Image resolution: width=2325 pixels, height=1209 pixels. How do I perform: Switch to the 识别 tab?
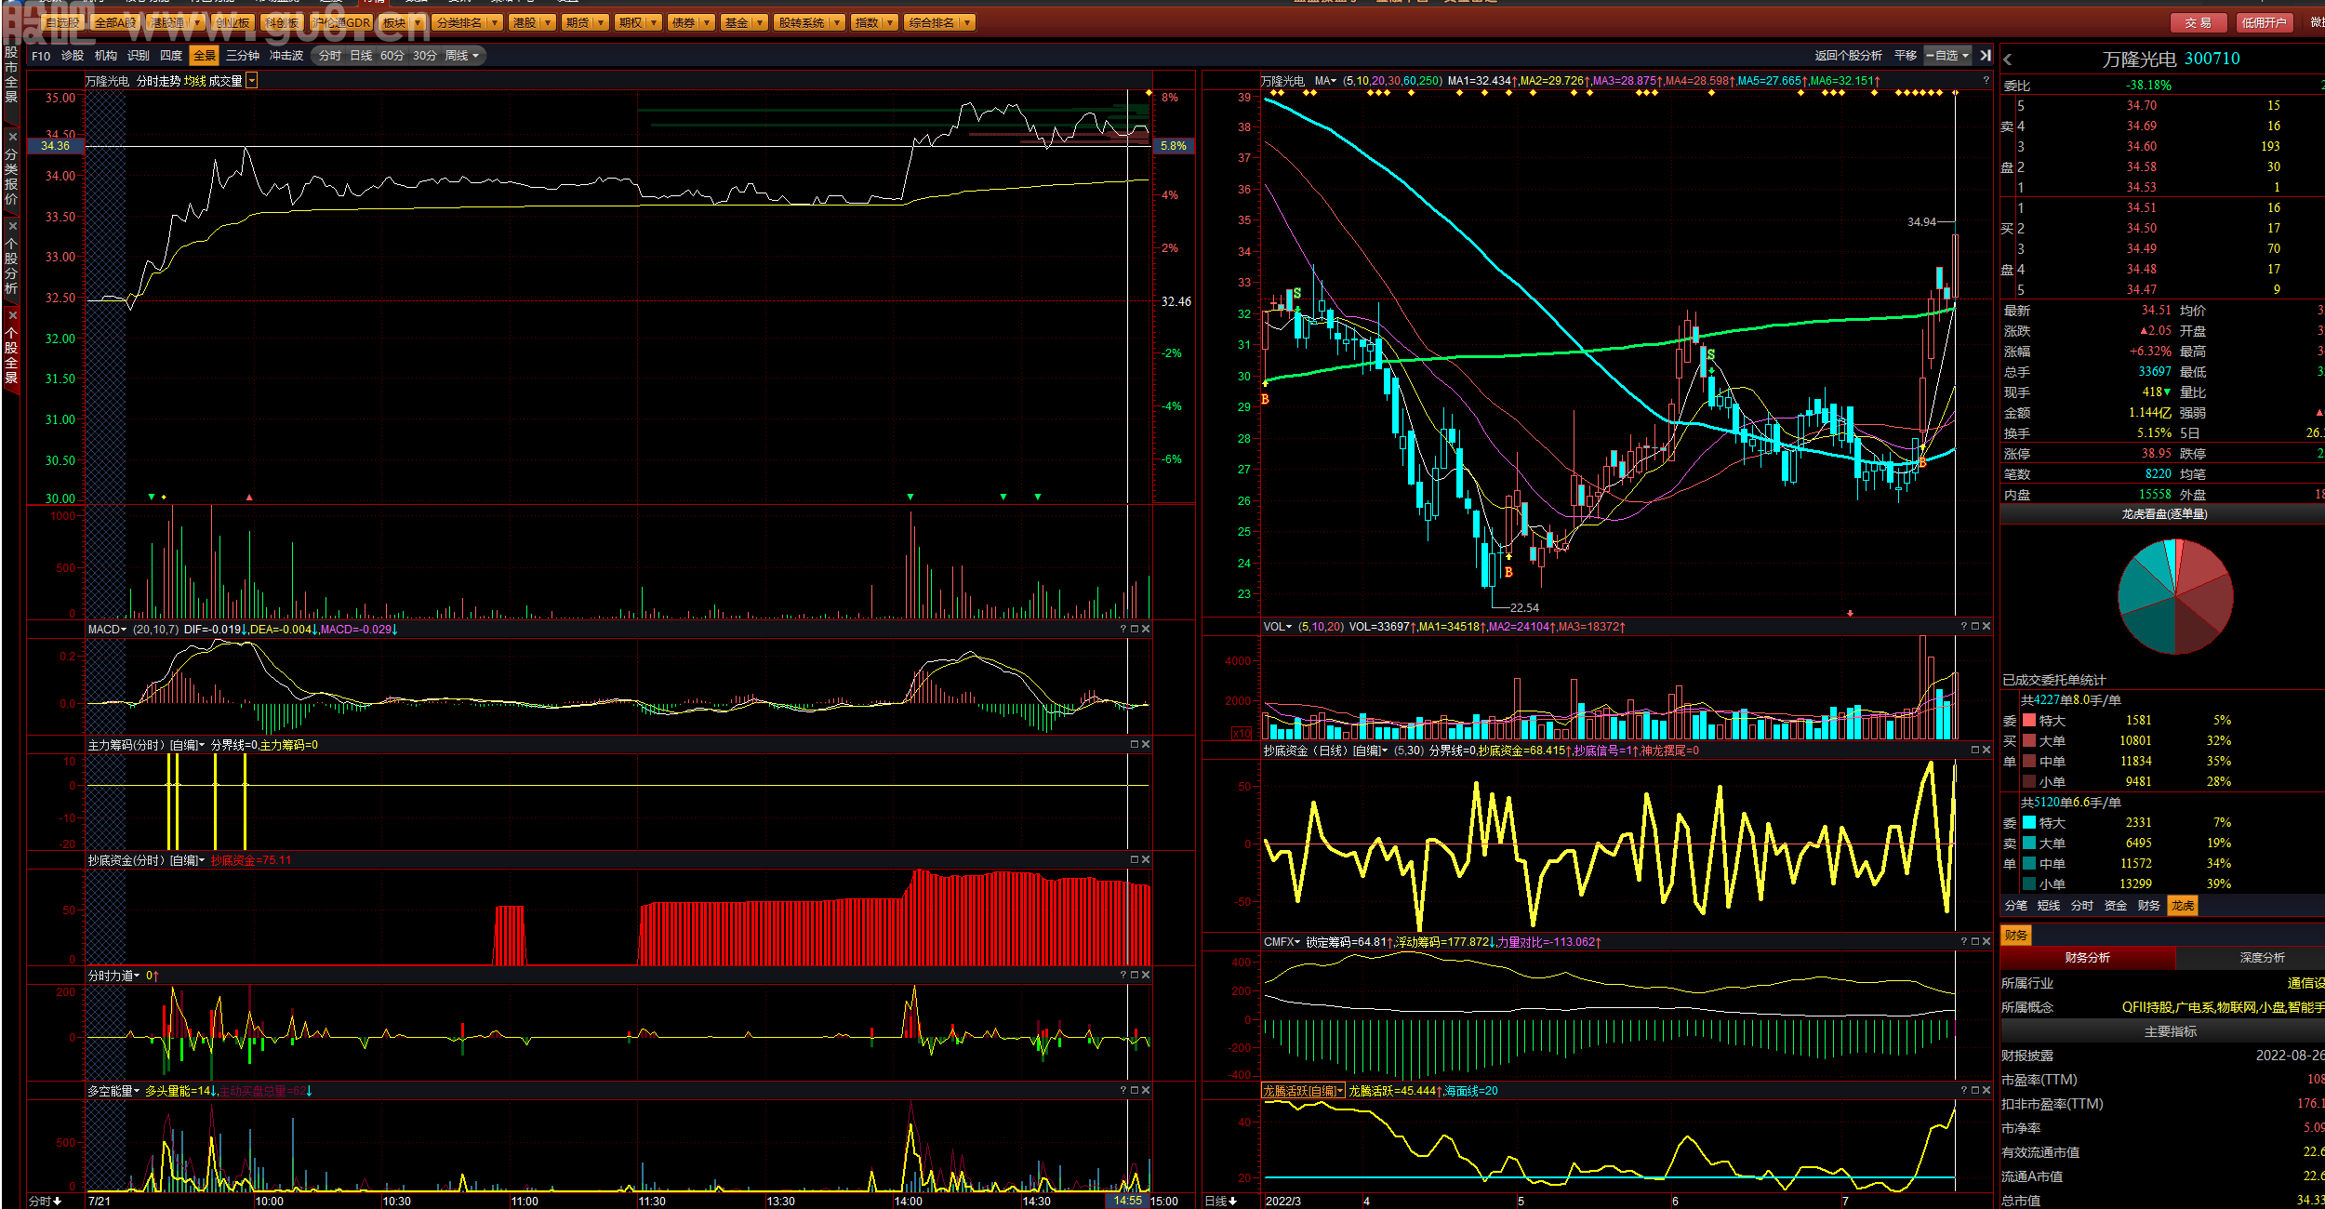pos(139,56)
